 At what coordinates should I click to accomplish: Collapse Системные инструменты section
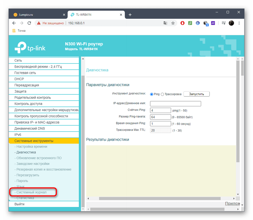44,141
